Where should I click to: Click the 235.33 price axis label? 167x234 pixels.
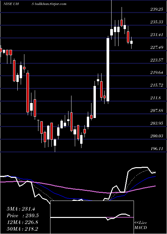pos(157,22)
